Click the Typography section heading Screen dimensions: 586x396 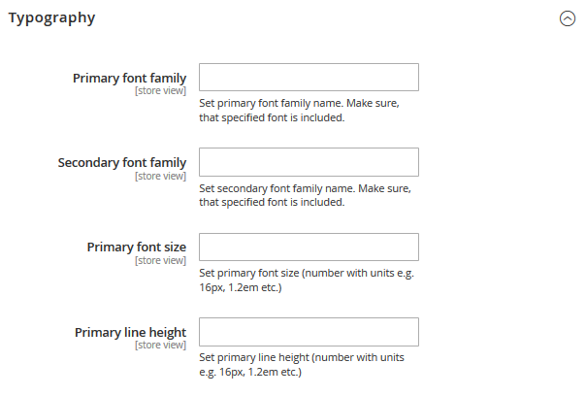click(52, 17)
